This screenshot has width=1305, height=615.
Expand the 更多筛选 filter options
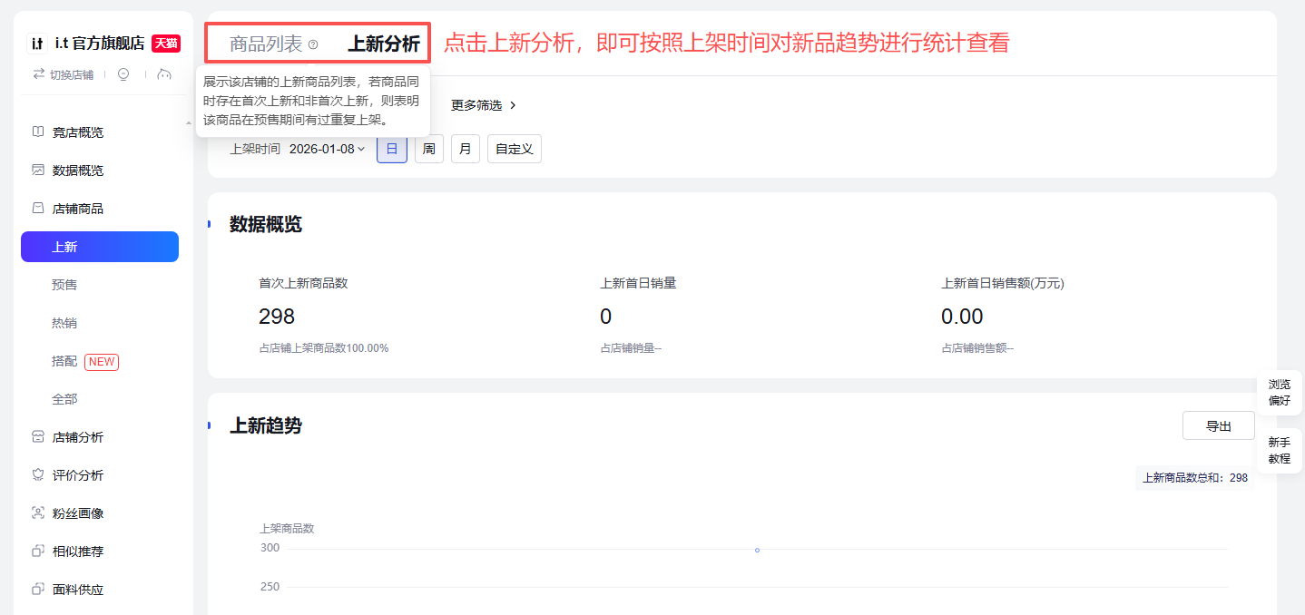tap(484, 105)
